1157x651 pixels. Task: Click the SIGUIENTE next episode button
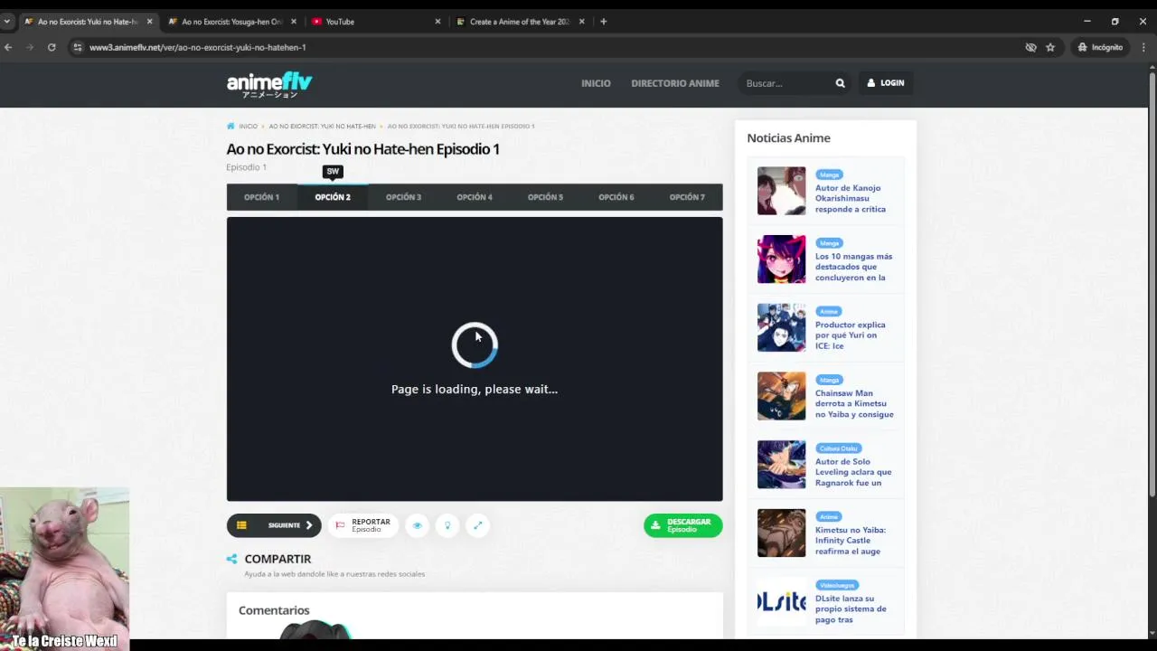click(274, 525)
